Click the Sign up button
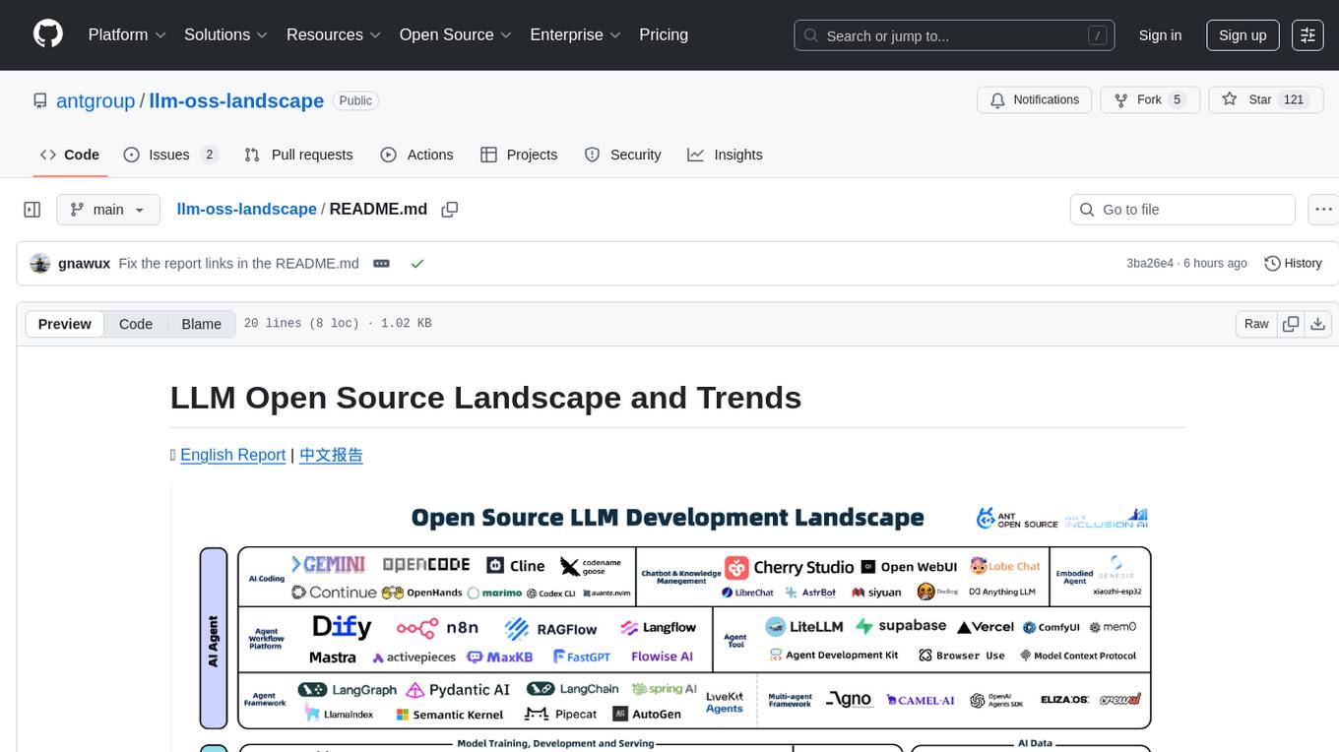This screenshot has width=1339, height=752. click(x=1243, y=34)
